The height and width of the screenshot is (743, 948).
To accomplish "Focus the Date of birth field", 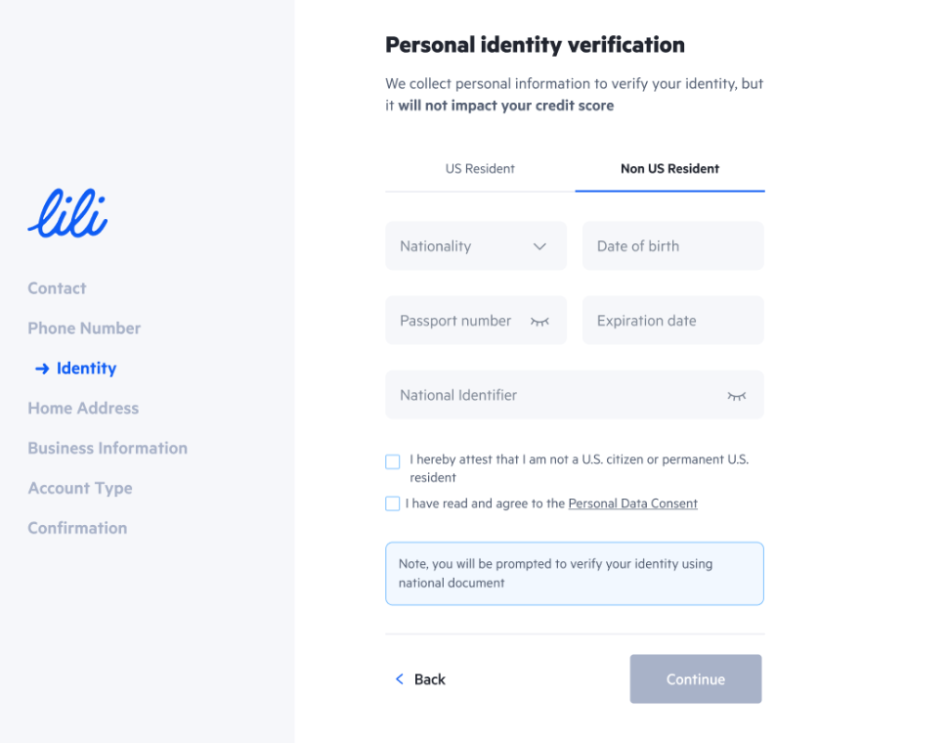I will (673, 245).
